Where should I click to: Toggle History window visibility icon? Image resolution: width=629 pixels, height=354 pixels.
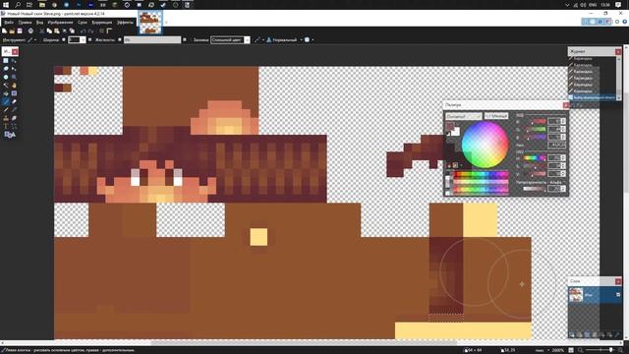(593, 22)
